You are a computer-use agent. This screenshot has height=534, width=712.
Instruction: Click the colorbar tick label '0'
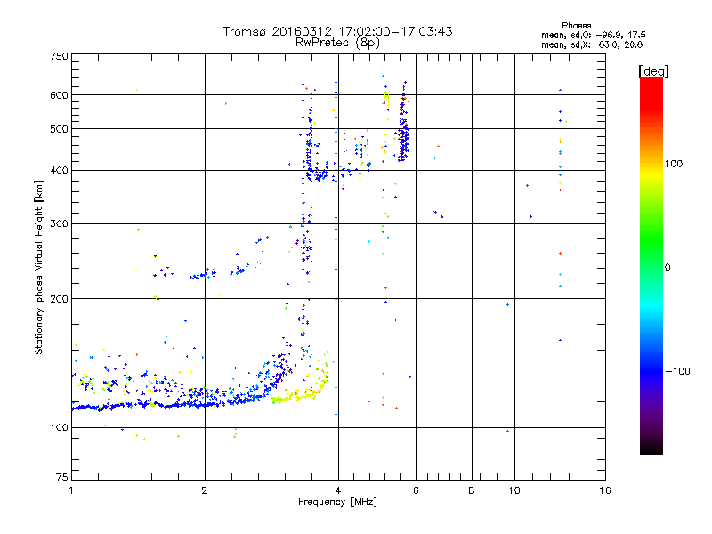(667, 268)
